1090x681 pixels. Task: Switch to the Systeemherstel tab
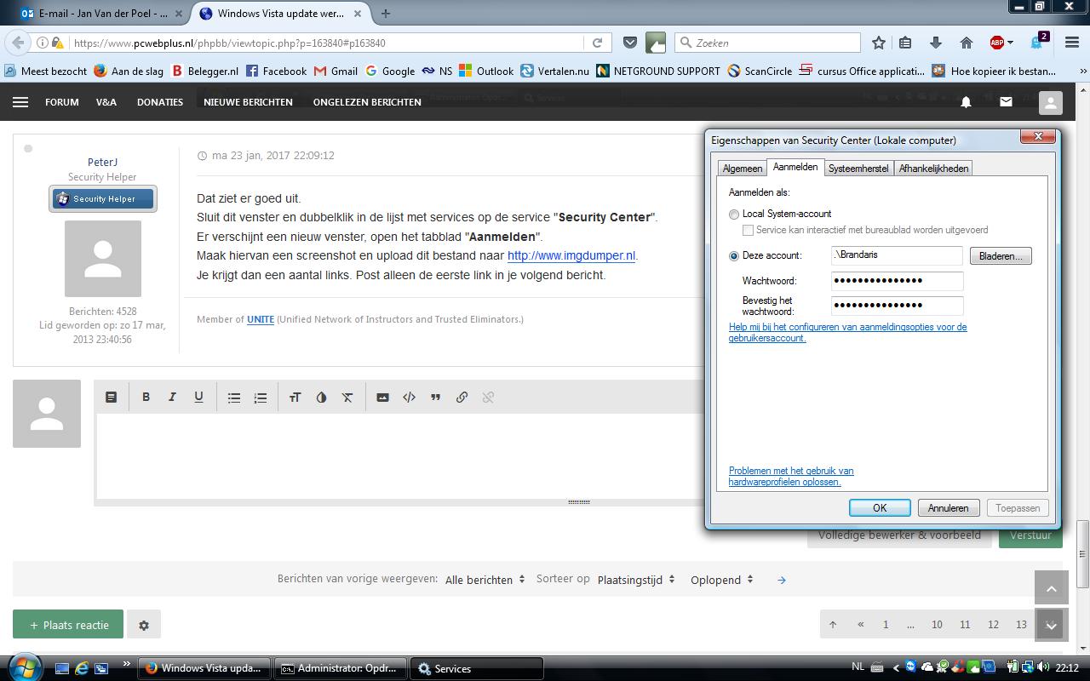point(858,169)
